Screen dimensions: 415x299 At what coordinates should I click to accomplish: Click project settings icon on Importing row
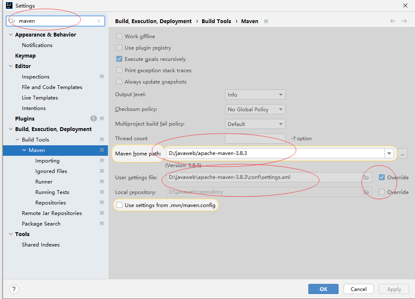[x=102, y=160]
